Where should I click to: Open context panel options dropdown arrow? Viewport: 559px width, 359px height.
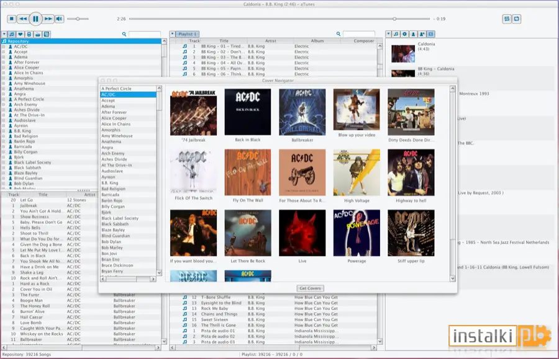tap(388, 34)
